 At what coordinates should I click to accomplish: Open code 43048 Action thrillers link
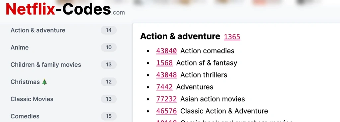coord(166,75)
